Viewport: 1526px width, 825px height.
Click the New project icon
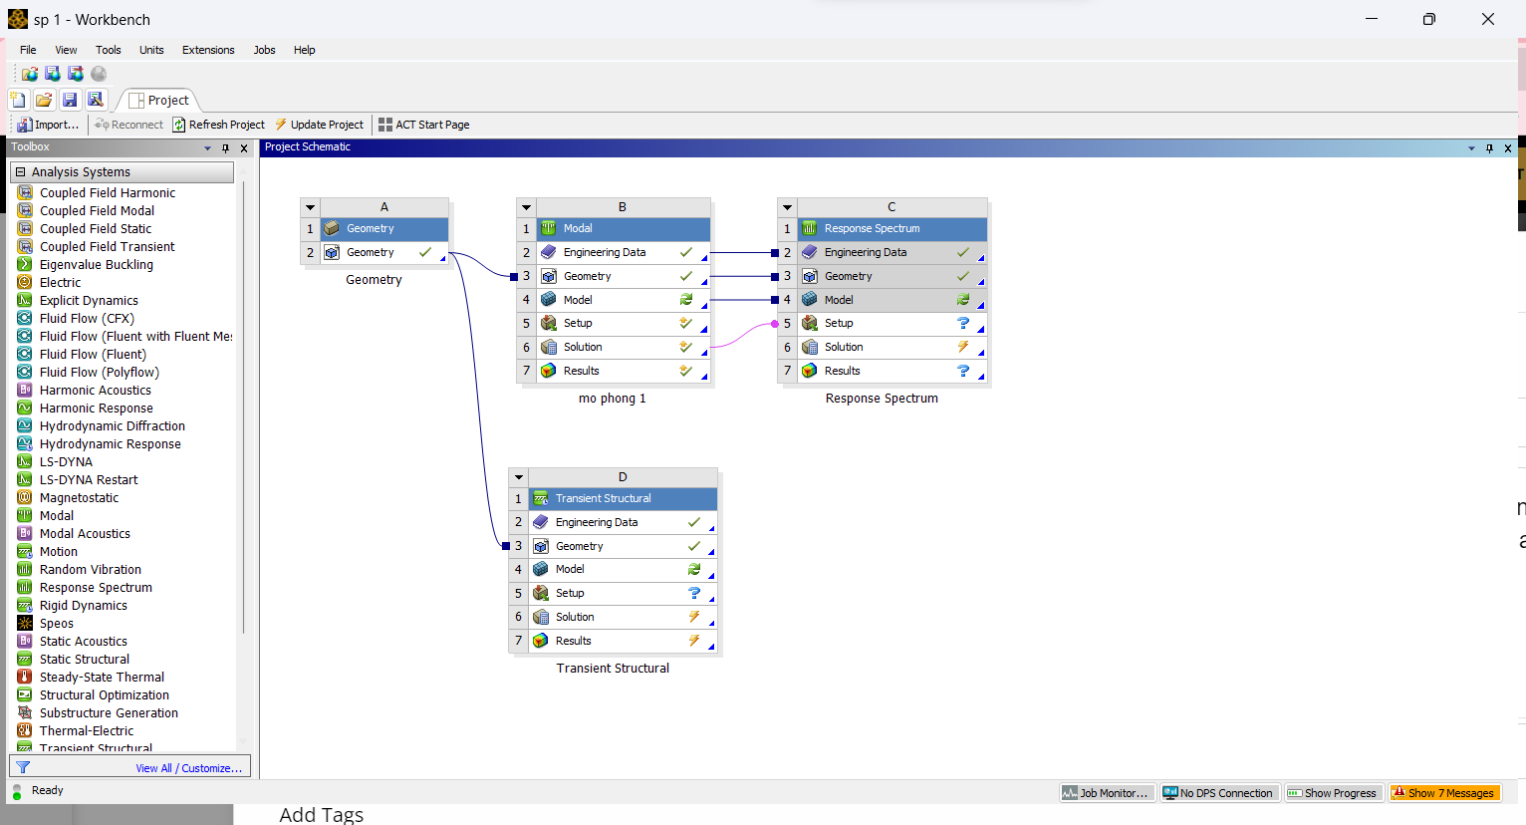18,100
